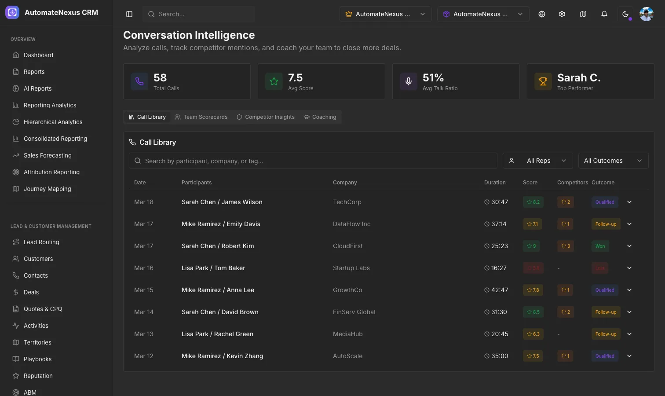Open the crown AutomateNexus dropdown
Screen dimensions: 665x396
386,14
